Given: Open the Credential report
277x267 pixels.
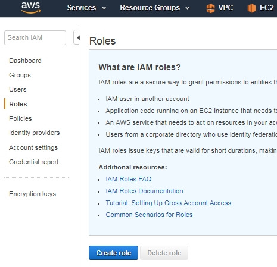Looking at the screenshot, I should 34,162.
